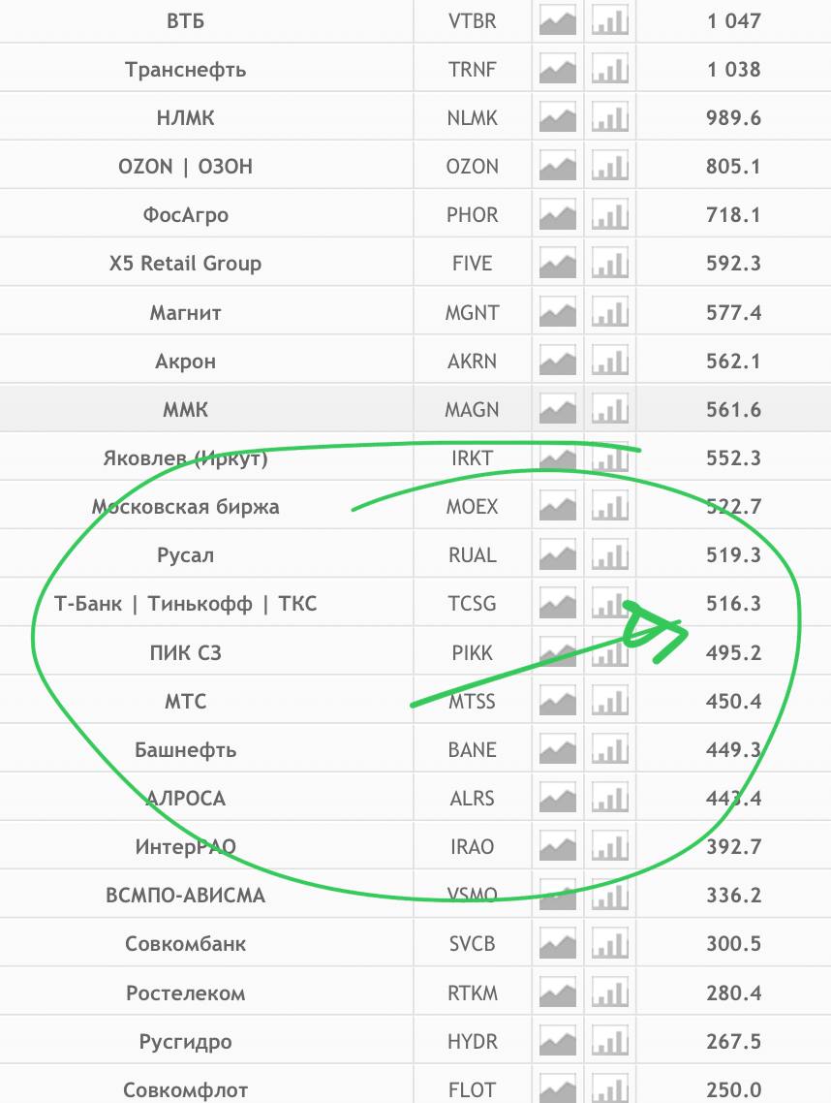Select the Совкомфлот company link

point(186,1090)
